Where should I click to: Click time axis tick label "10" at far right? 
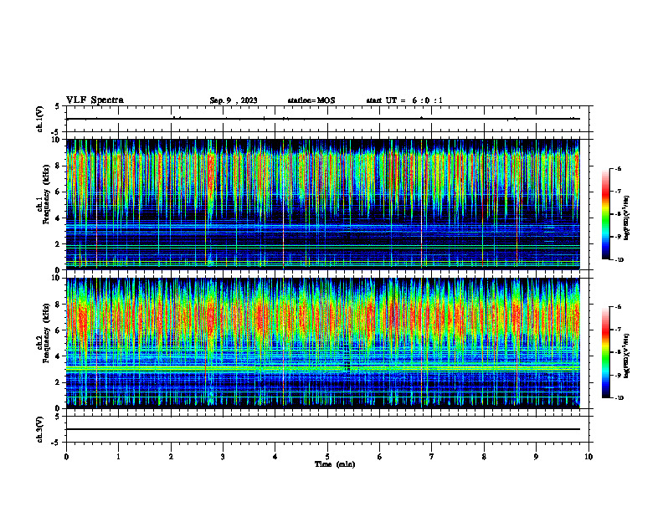click(x=588, y=457)
